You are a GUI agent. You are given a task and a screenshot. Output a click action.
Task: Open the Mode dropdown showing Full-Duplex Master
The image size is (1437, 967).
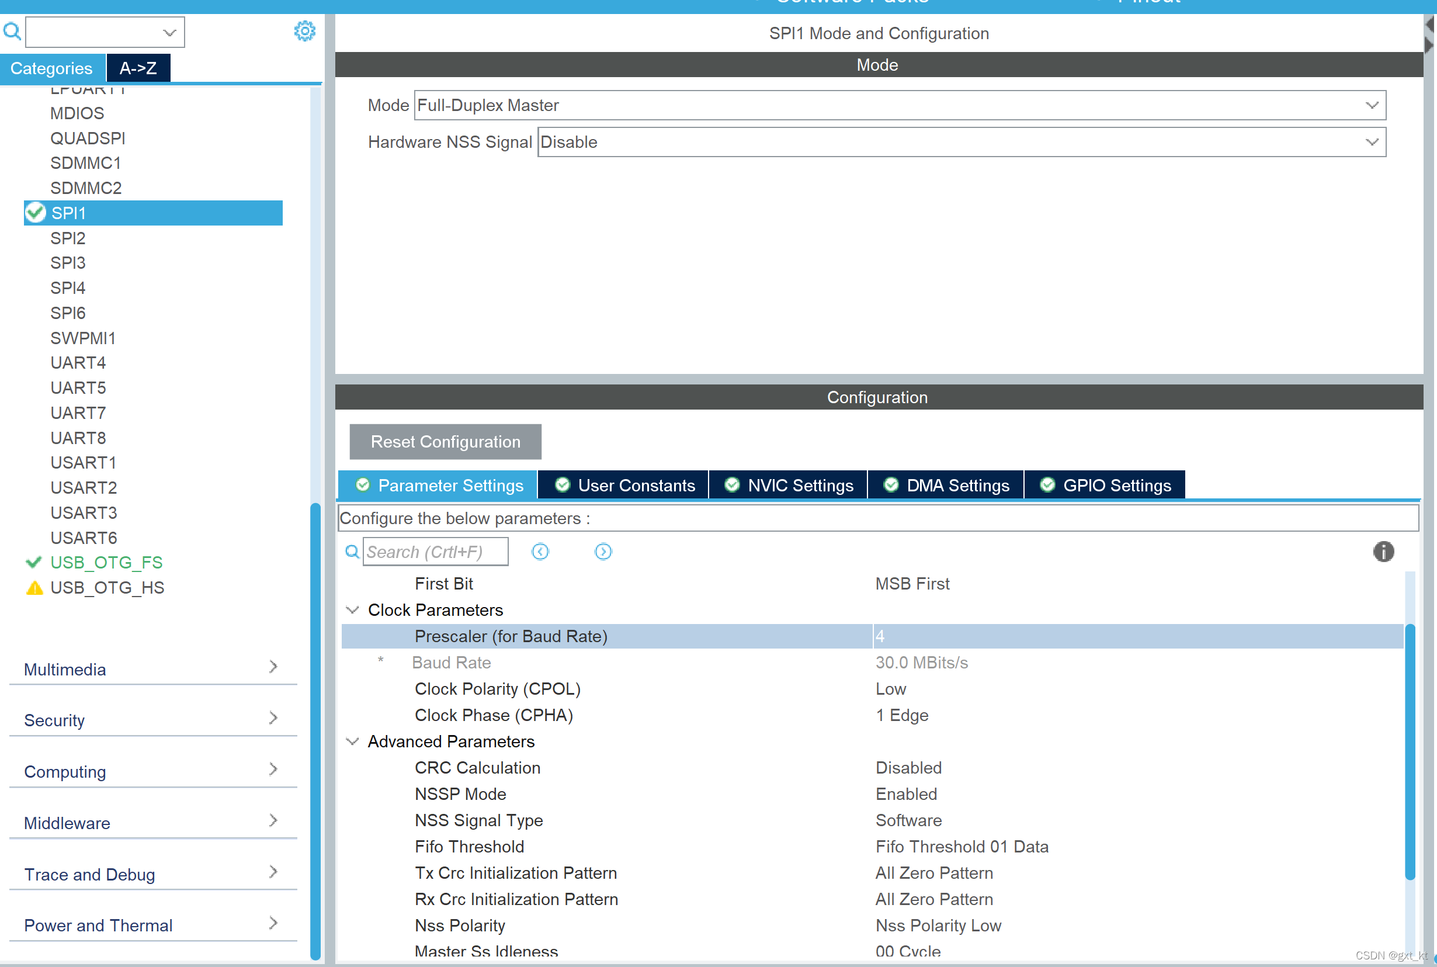click(900, 105)
